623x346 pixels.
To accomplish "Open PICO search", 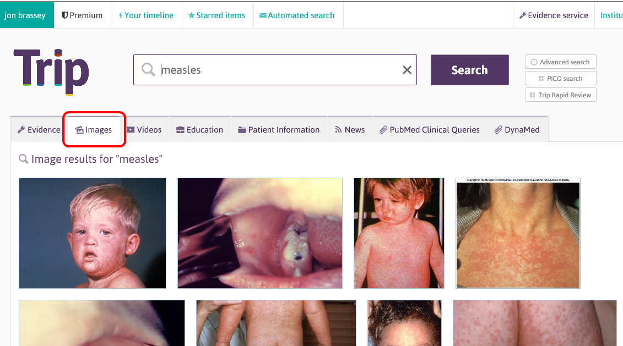I will click(560, 79).
